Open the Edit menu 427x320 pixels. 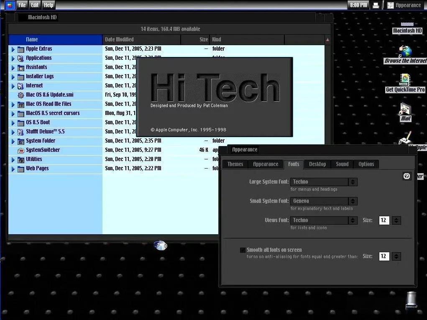click(x=35, y=5)
